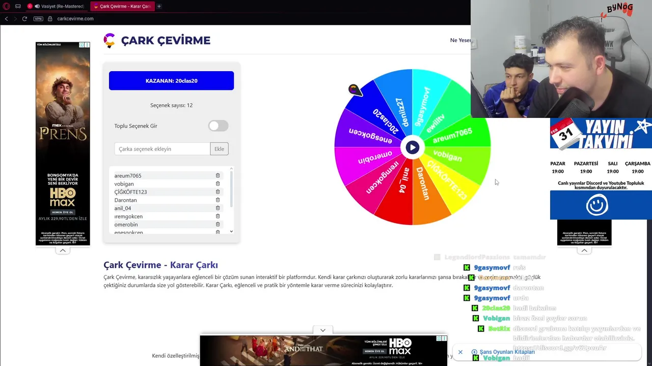Delete the ıremgokcen entry
Viewport: 652px width, 366px height.
(218, 216)
